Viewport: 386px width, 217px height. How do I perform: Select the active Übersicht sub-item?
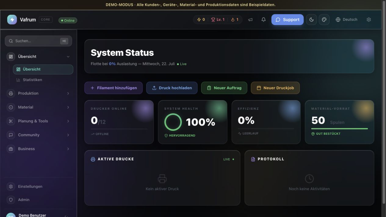[43, 69]
